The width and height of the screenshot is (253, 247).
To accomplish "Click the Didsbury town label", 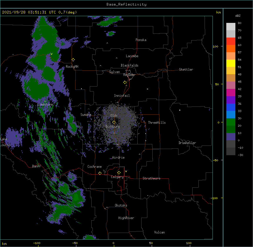I will coord(113,126).
